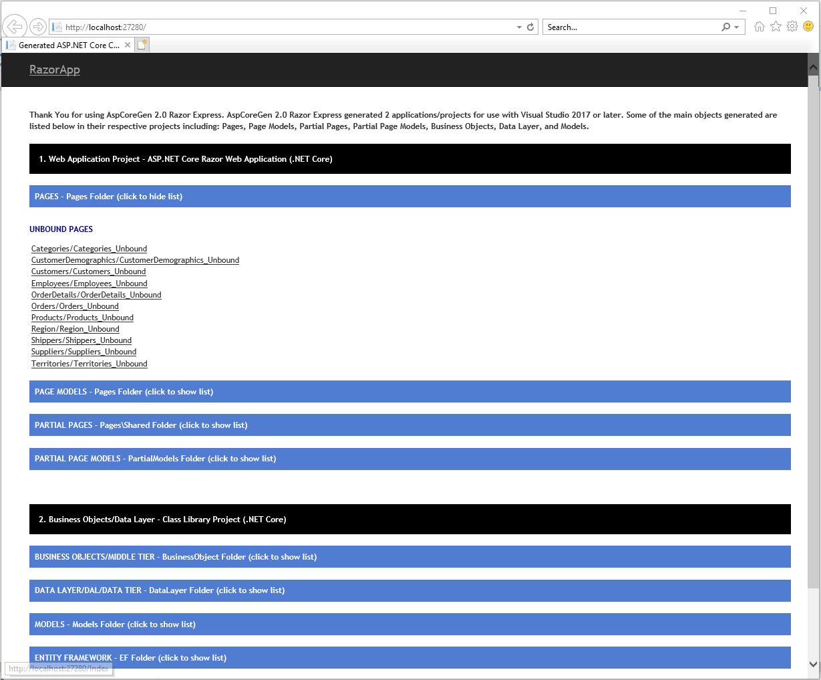Click the '2. Business Objects/Data Layer' black header
The height and width of the screenshot is (680, 821).
410,520
